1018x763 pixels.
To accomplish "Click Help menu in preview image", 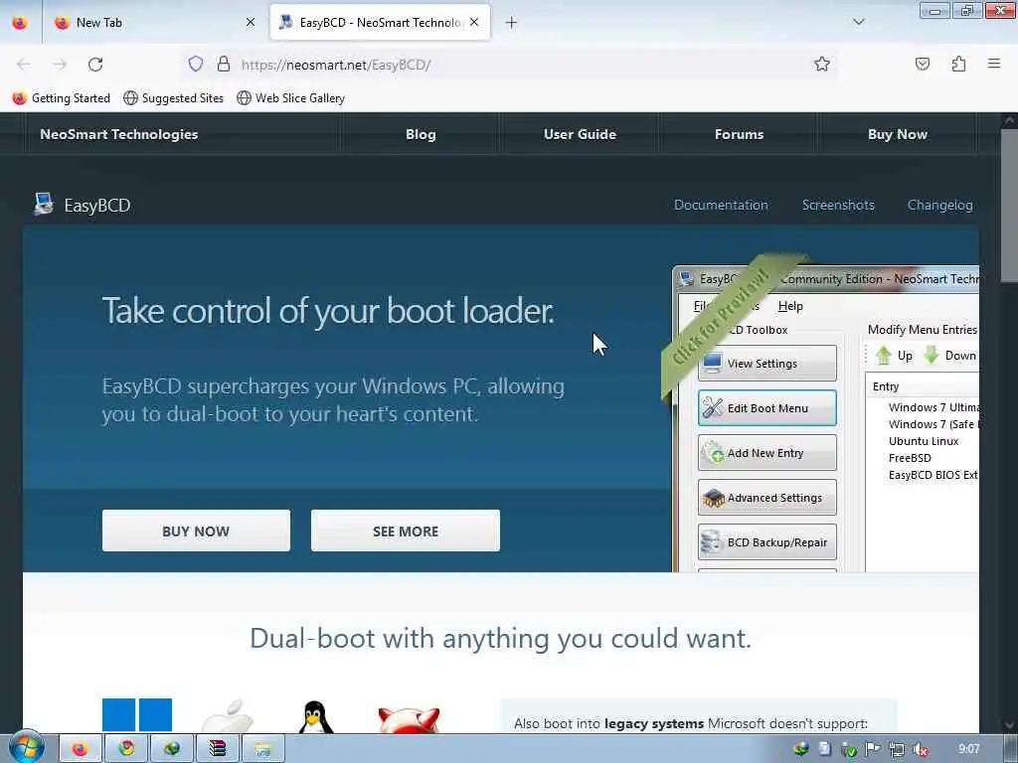I will point(790,306).
